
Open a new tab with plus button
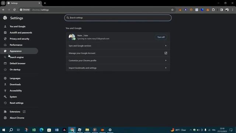(x=45, y=3)
